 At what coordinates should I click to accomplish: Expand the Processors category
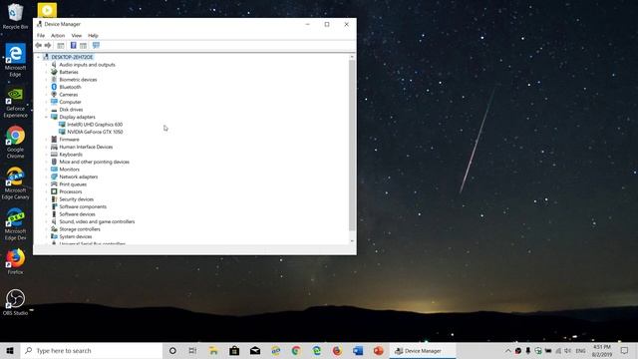pyautogui.click(x=46, y=191)
